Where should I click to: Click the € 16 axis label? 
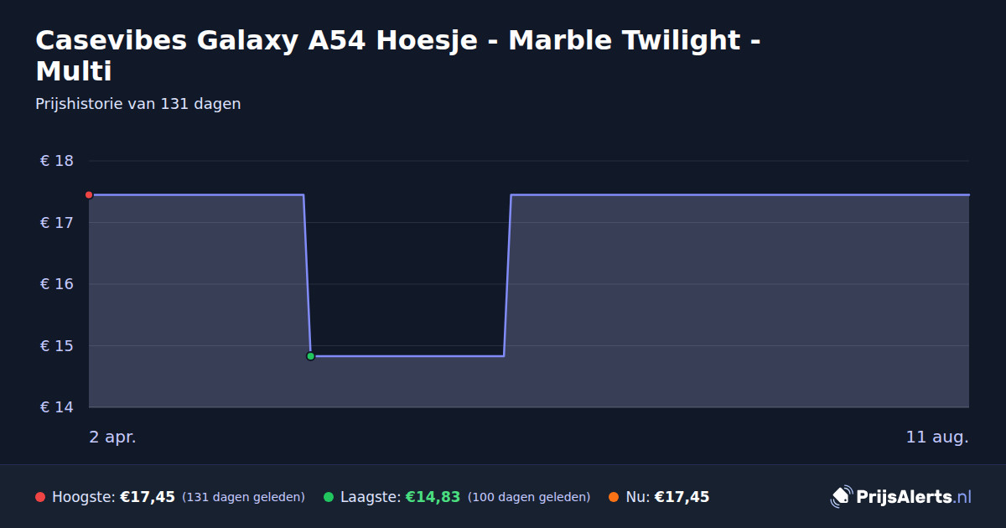pos(57,284)
